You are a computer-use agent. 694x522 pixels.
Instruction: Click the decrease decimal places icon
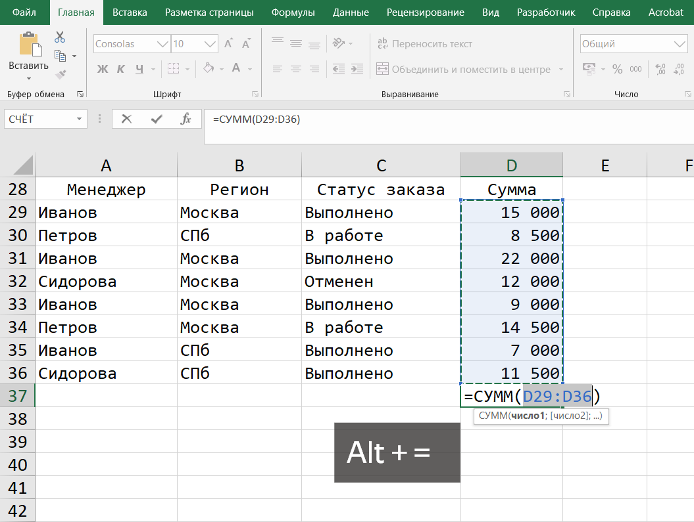pyautogui.click(x=678, y=69)
